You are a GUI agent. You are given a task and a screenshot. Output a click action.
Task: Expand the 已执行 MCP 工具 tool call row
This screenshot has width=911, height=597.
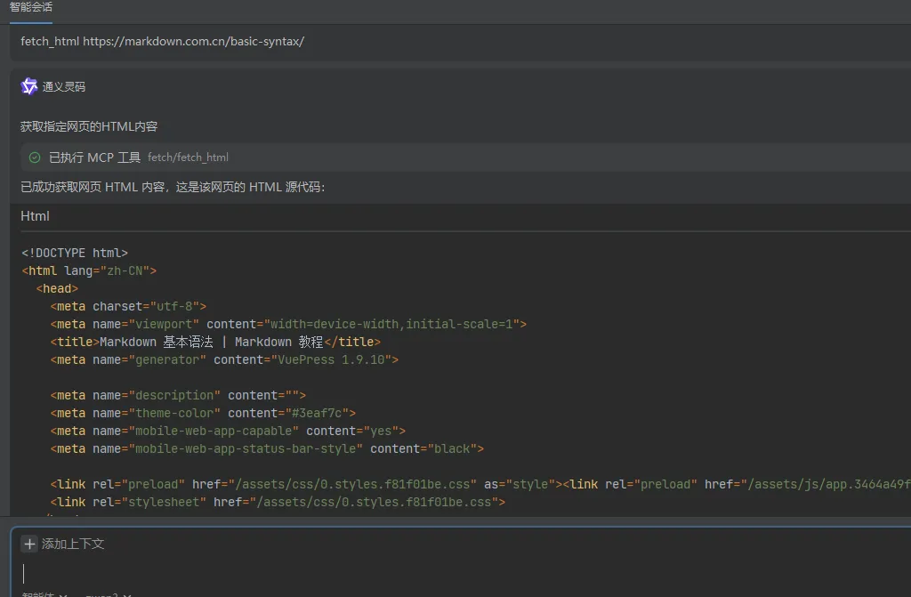coord(465,157)
